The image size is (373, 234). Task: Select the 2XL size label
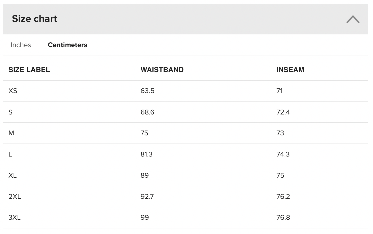point(15,197)
